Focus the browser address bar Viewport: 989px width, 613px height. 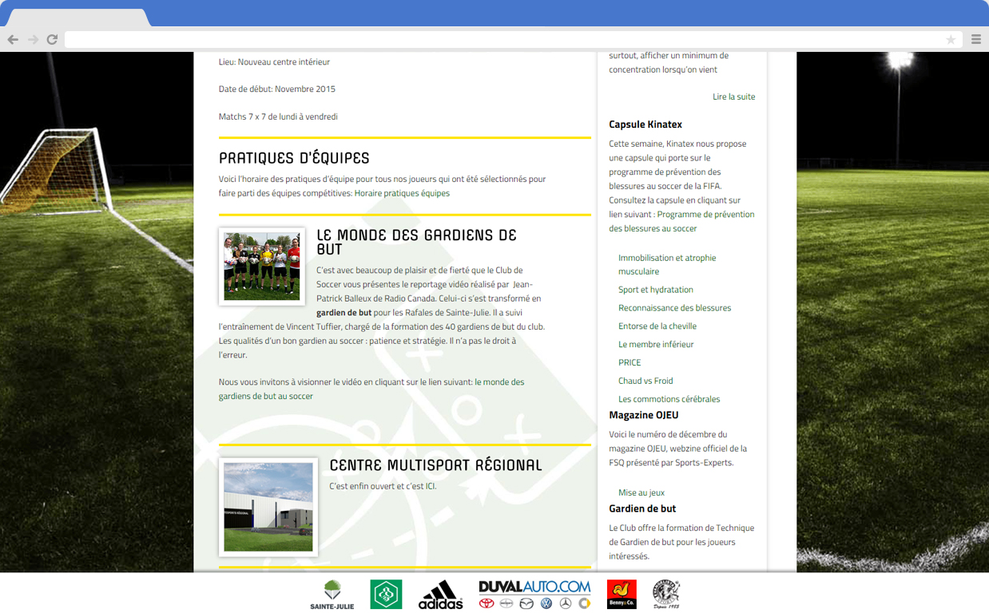click(503, 39)
